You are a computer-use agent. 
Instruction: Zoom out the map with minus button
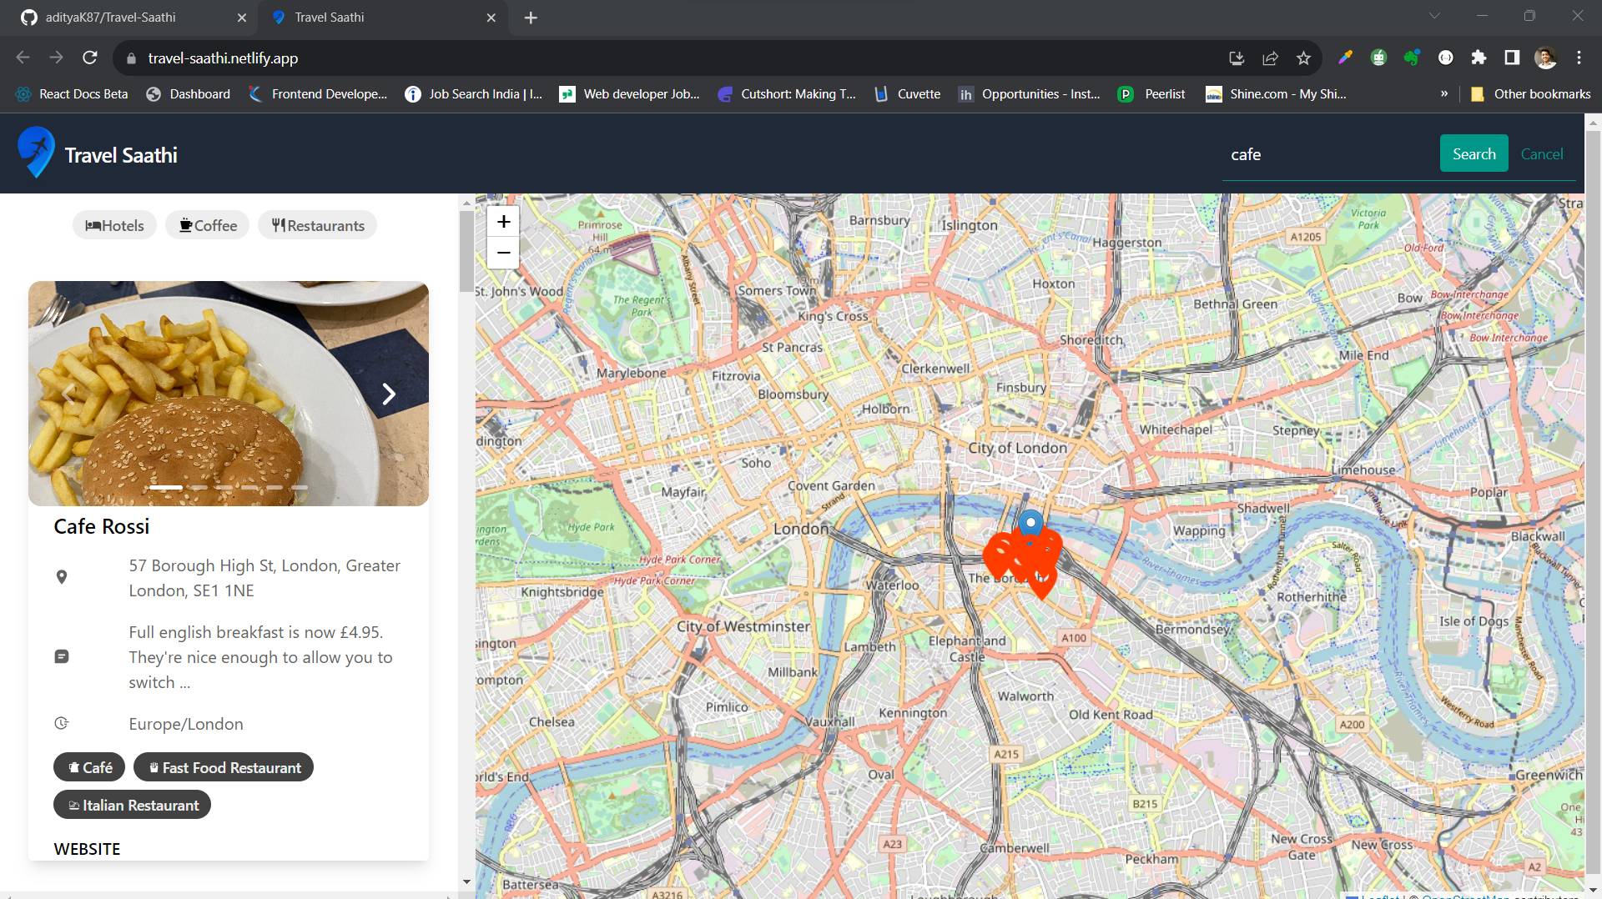coord(503,253)
